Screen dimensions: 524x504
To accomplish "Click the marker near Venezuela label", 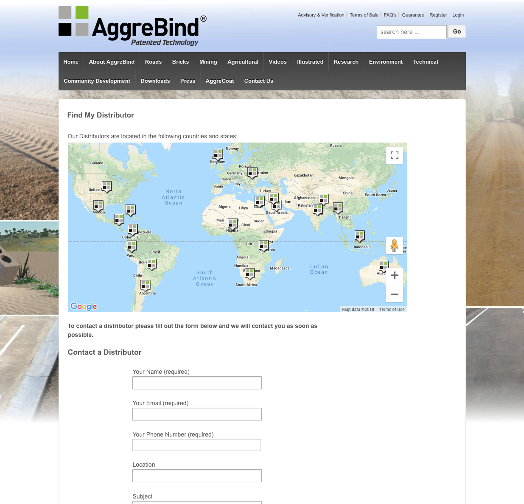I will click(x=133, y=230).
